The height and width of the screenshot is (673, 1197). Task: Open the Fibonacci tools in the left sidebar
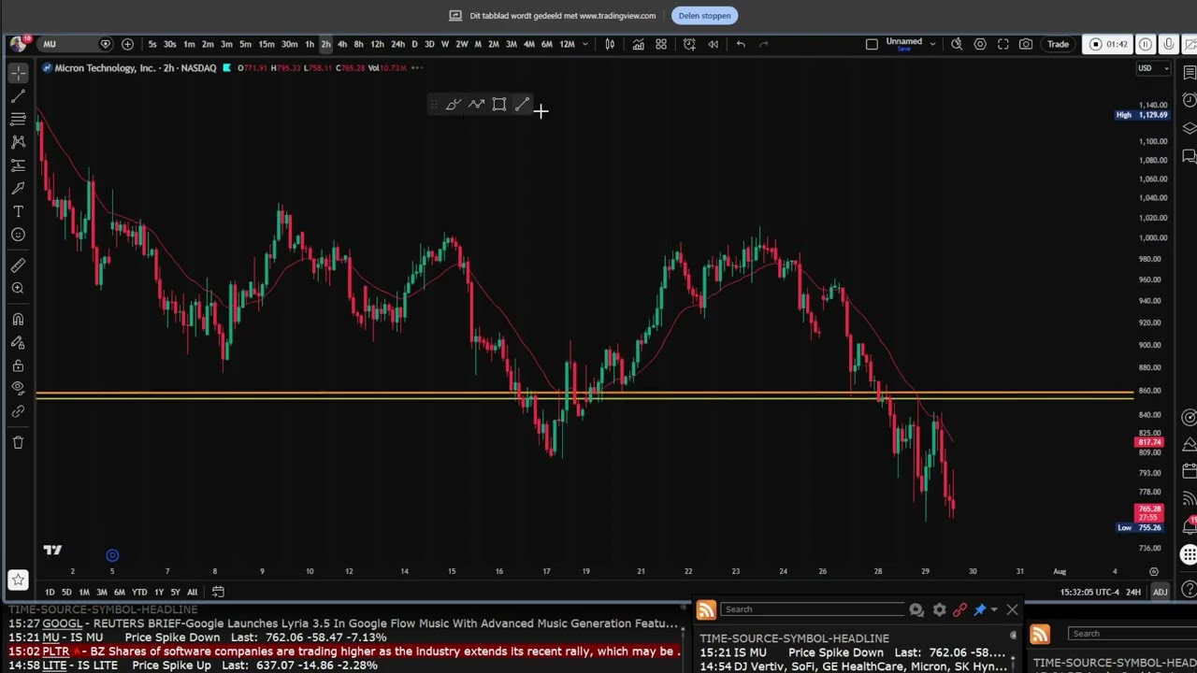tap(18, 119)
